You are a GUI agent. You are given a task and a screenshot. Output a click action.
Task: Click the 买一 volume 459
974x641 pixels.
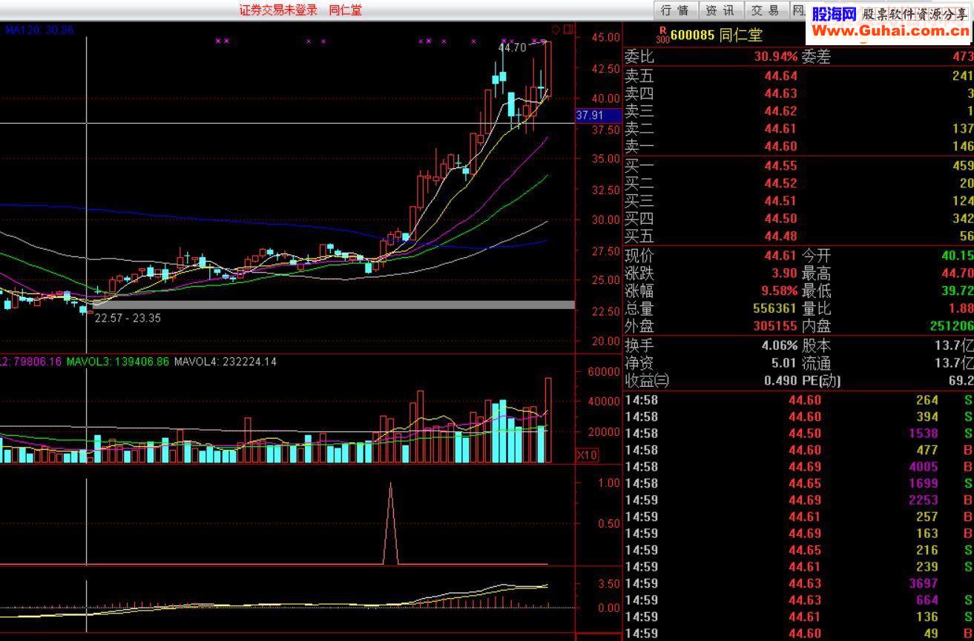pos(962,165)
